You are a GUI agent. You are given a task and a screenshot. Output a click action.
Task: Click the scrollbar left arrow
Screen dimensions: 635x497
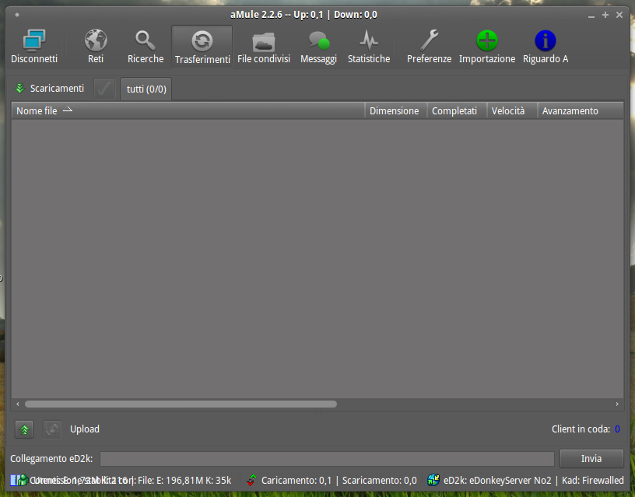coord(17,404)
